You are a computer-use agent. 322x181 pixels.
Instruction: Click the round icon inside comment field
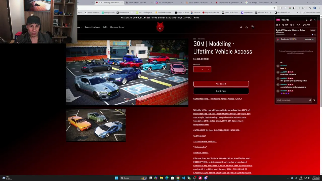[x=310, y=100]
